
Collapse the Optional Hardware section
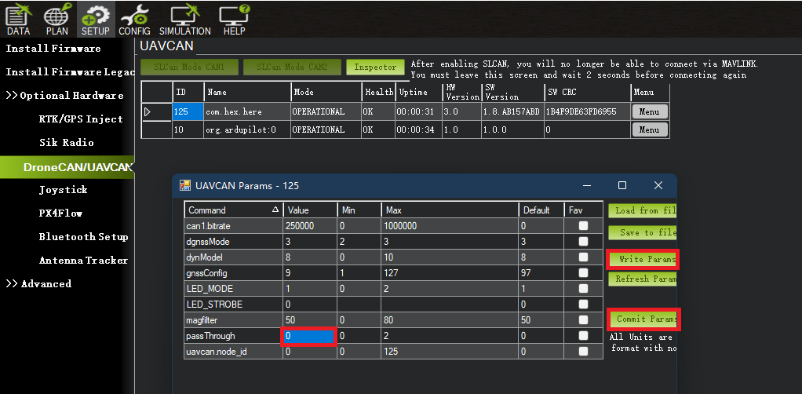click(x=64, y=96)
